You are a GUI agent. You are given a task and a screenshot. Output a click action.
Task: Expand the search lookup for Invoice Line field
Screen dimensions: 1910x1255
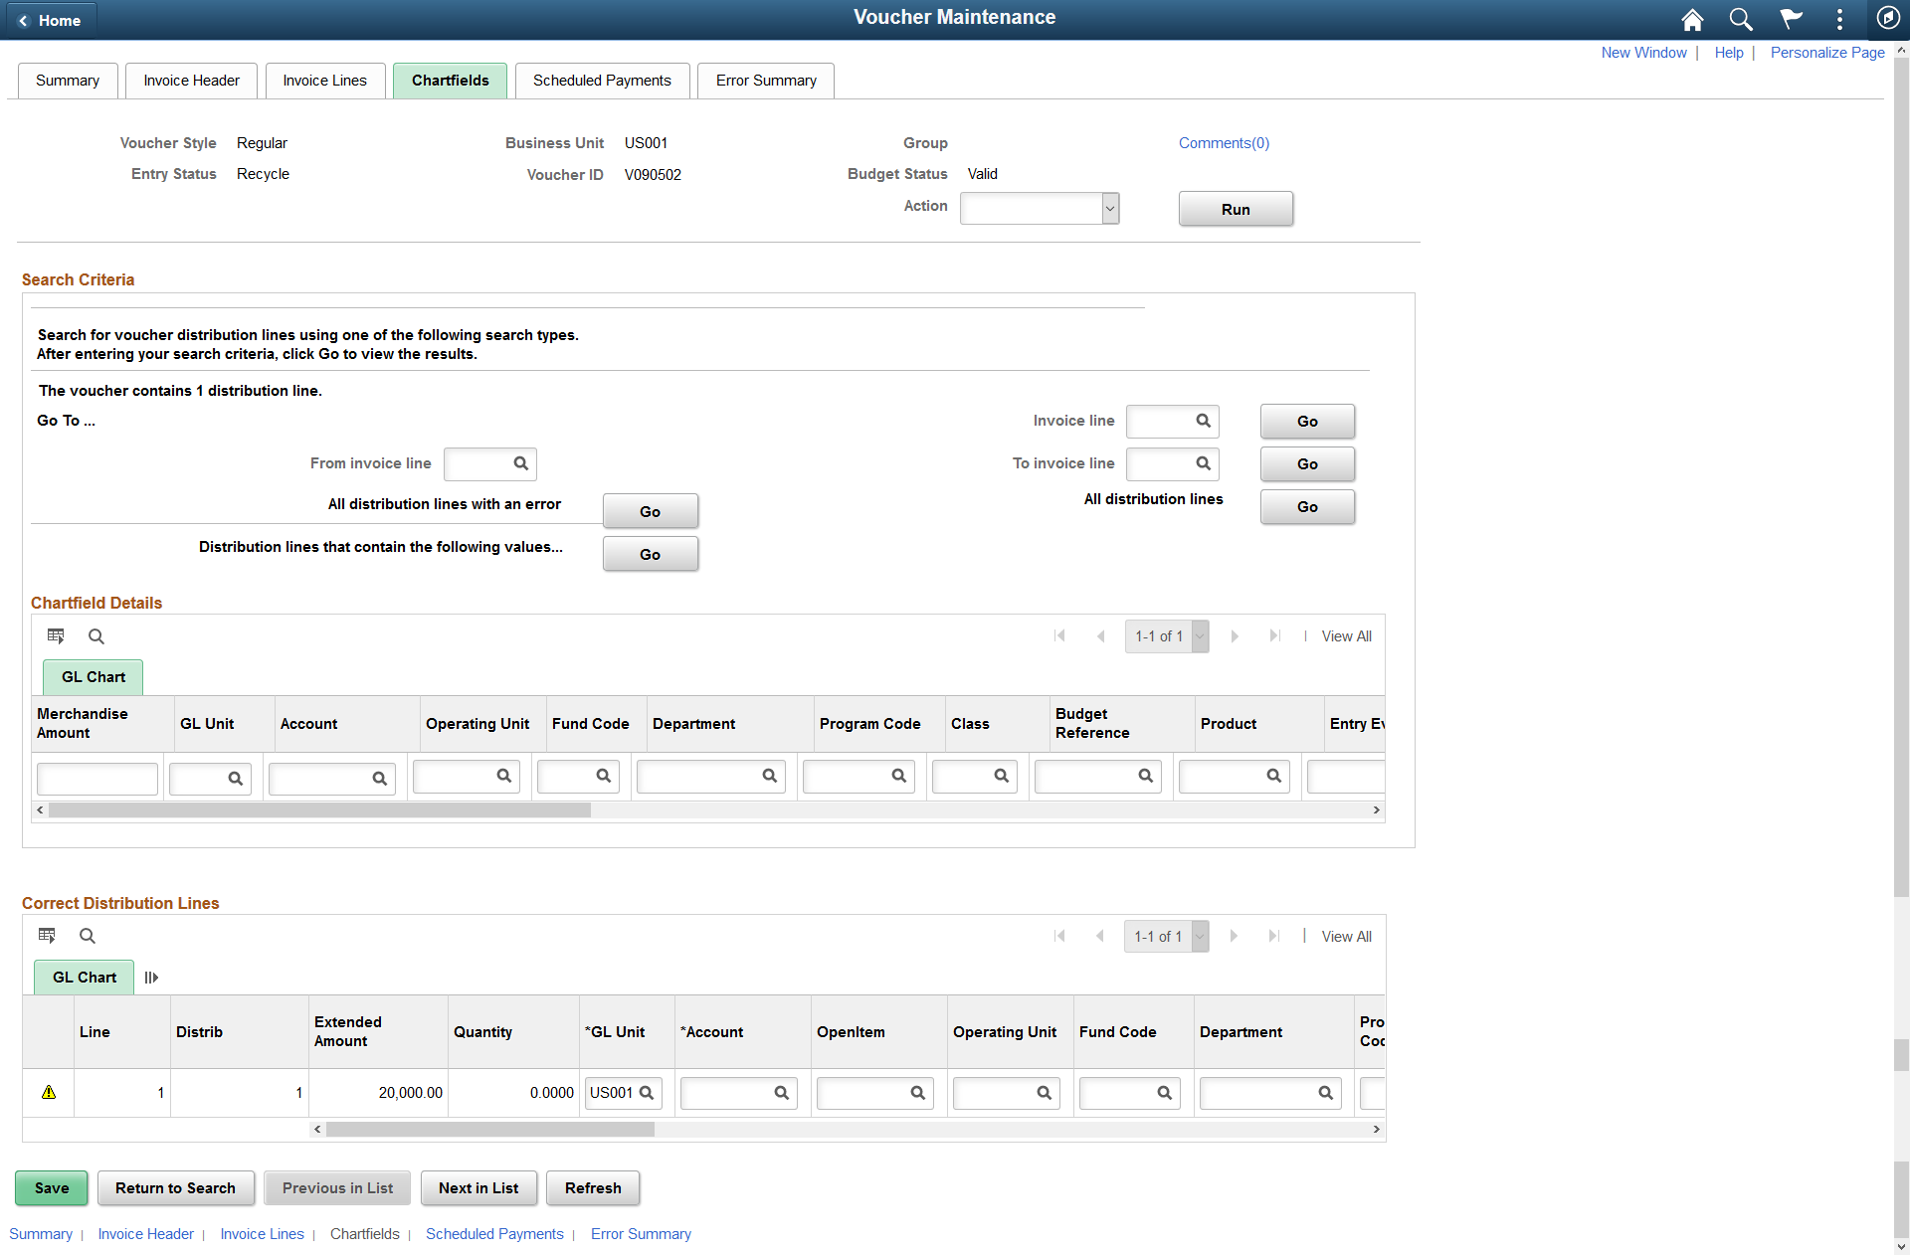click(1204, 421)
